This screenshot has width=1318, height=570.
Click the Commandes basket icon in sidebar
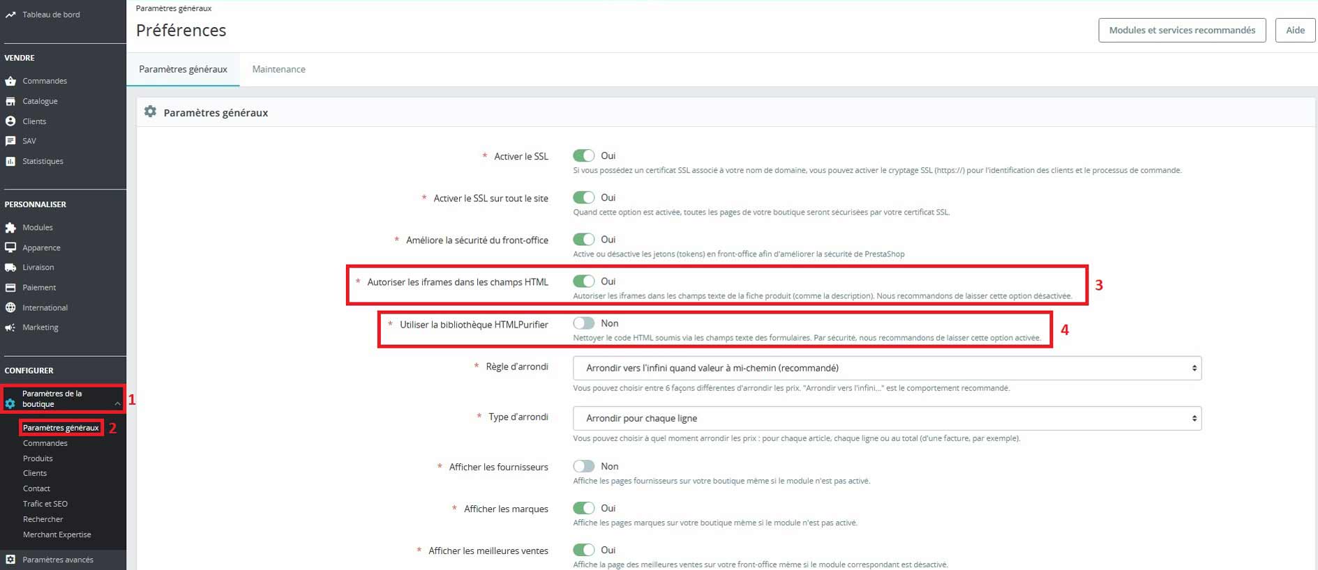[10, 81]
